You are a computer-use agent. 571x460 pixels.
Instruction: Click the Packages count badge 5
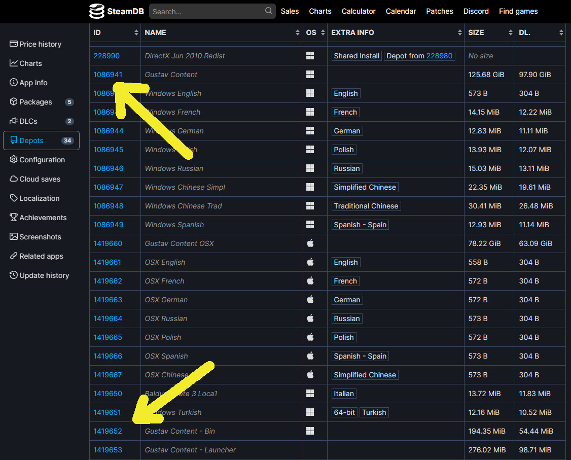coord(69,102)
